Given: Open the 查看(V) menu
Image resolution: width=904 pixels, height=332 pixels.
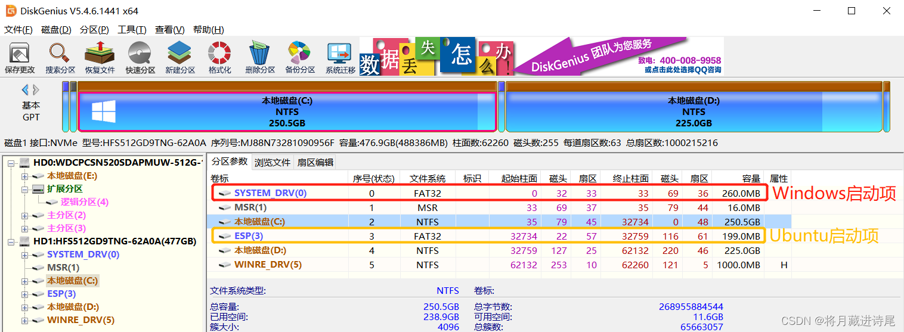Looking at the screenshot, I should tap(169, 30).
